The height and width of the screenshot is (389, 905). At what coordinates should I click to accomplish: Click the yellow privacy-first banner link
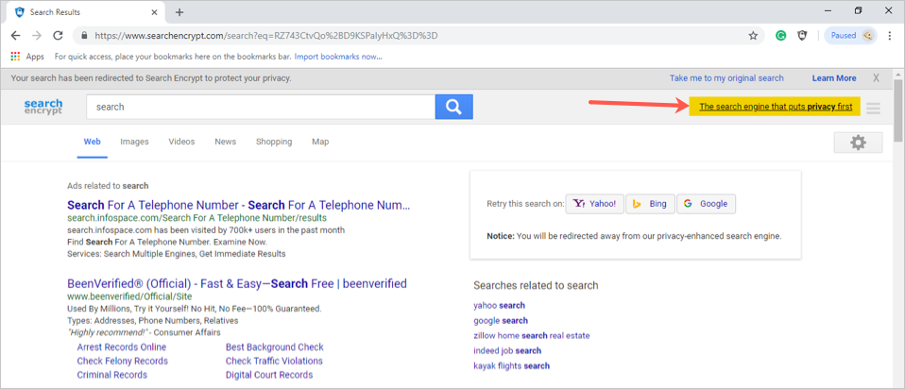(x=775, y=107)
